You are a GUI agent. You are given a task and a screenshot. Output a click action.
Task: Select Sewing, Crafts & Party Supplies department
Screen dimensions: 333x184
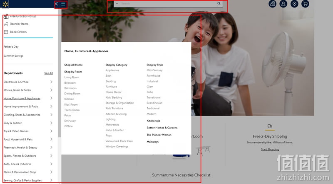22,180
